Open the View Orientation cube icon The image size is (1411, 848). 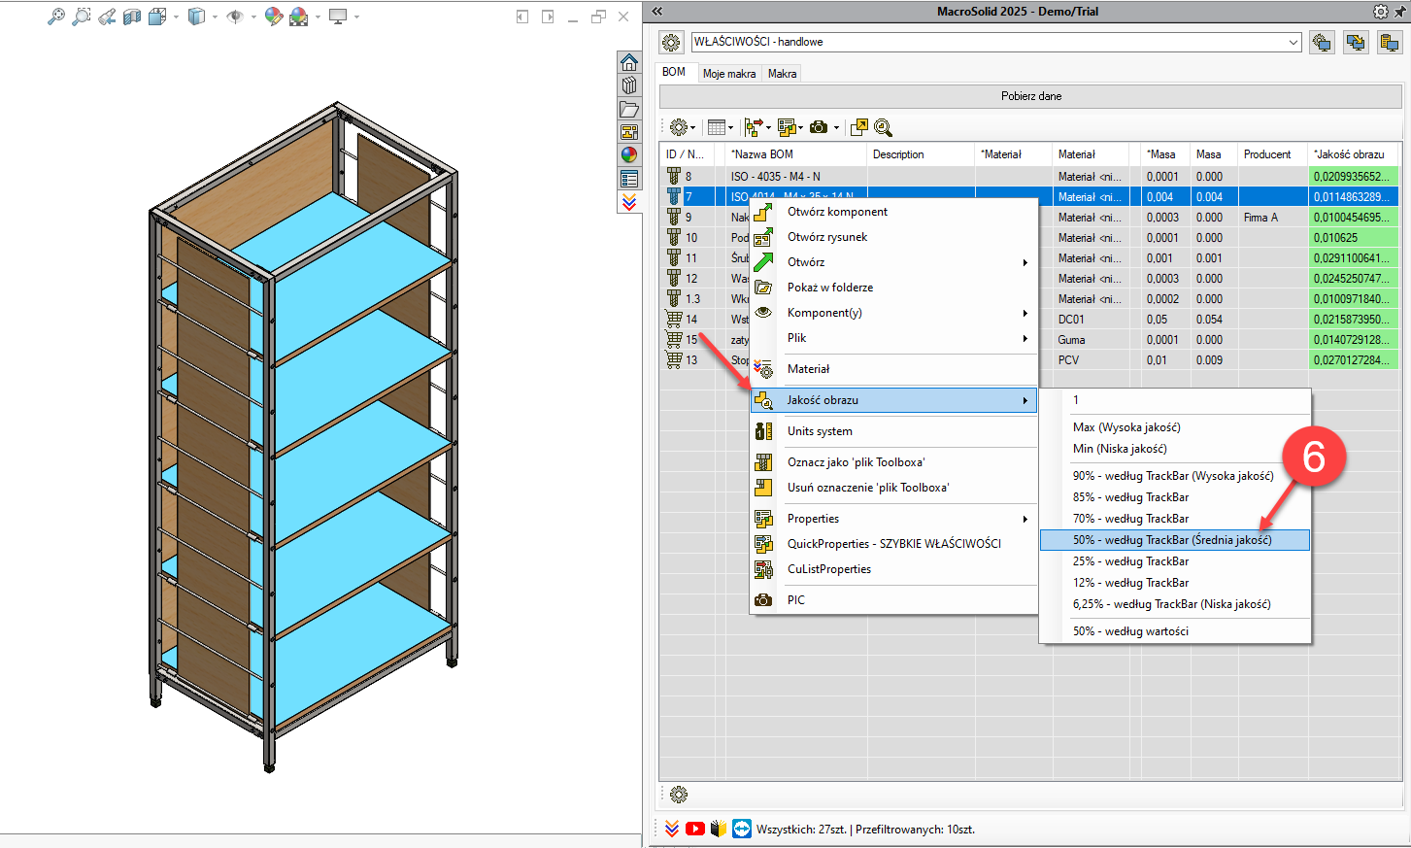point(157,17)
